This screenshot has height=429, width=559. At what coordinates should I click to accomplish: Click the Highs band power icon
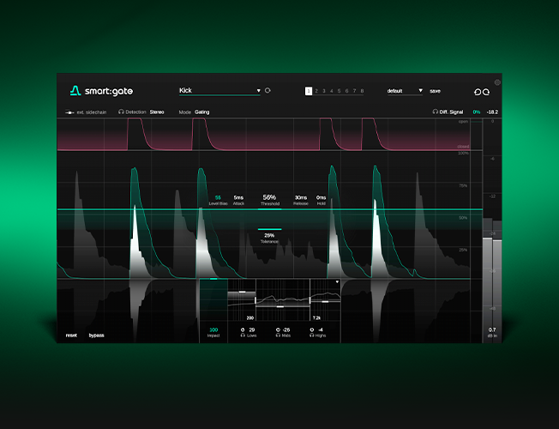(x=312, y=329)
